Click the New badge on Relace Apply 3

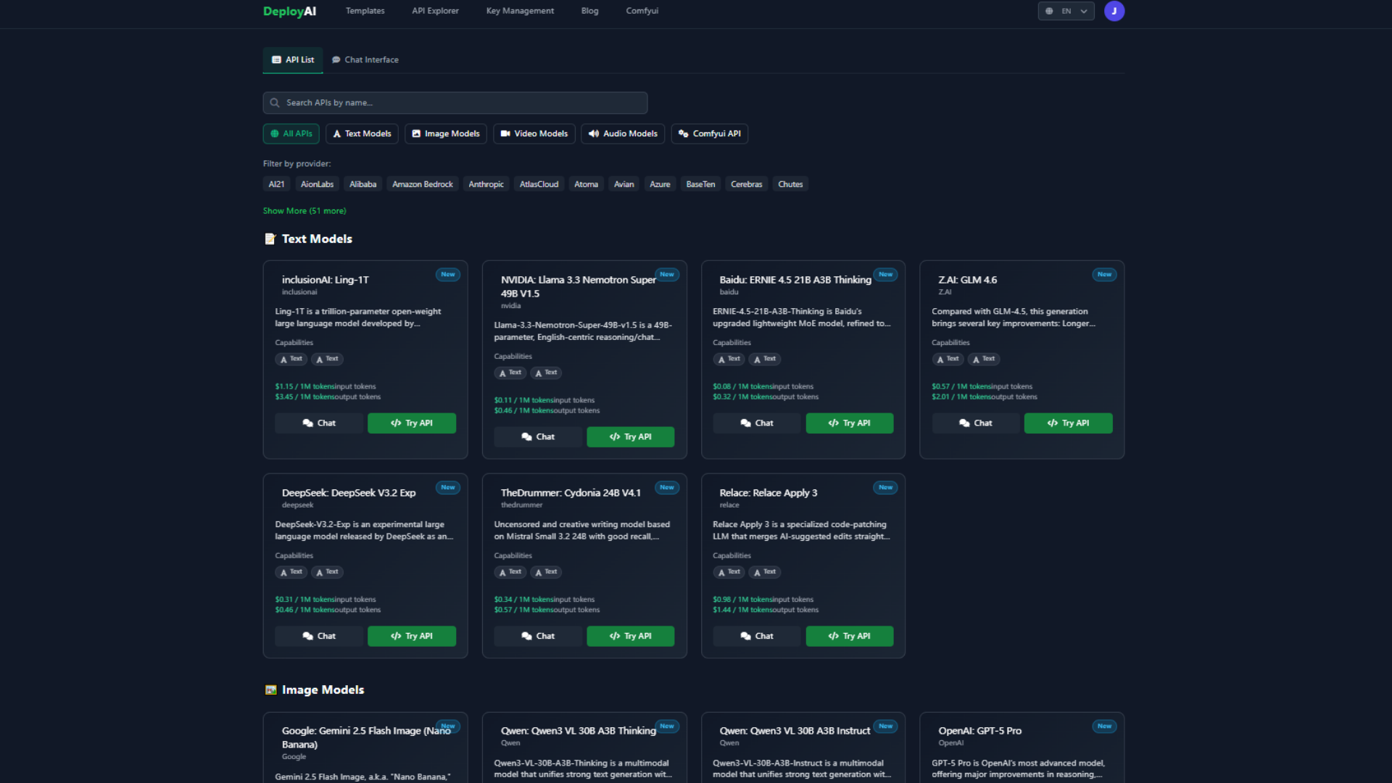tap(884, 488)
